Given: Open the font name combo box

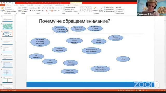Looking at the screenshot, I should click(34, 8).
